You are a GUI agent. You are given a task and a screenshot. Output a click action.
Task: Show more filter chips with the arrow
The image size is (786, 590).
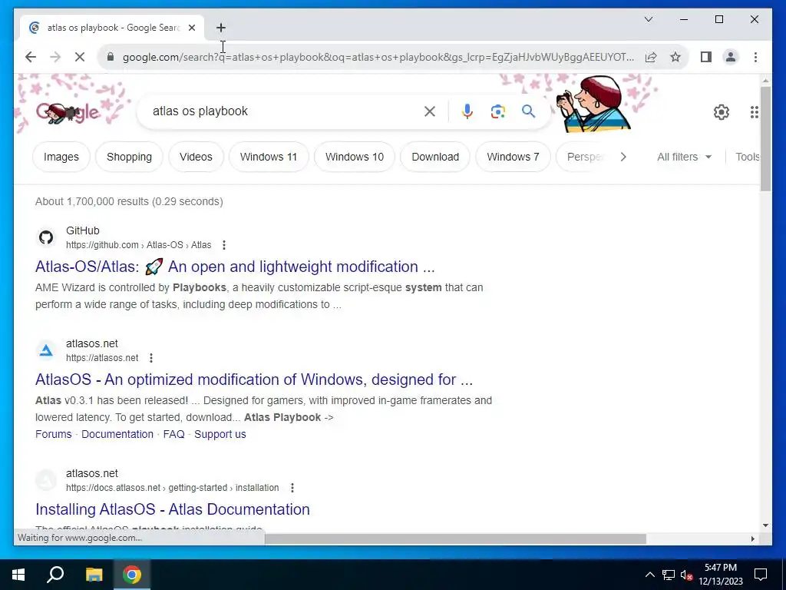point(623,157)
